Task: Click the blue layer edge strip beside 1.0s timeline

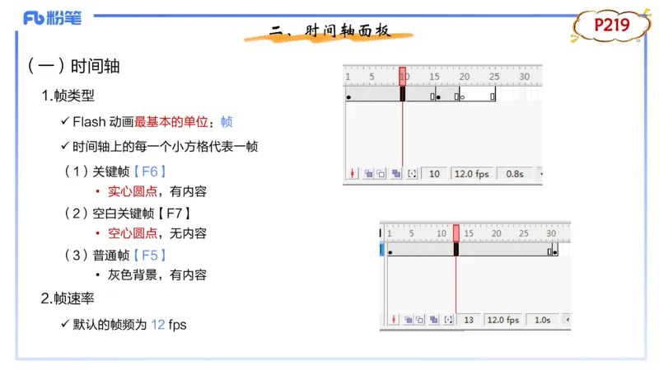Action: click(x=381, y=250)
